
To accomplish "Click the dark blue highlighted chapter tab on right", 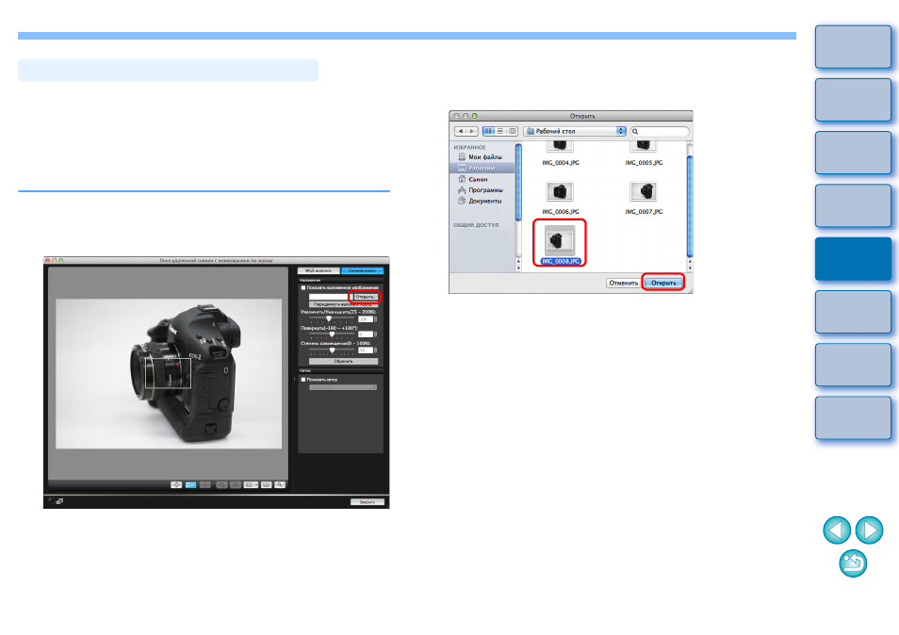I will [x=853, y=259].
